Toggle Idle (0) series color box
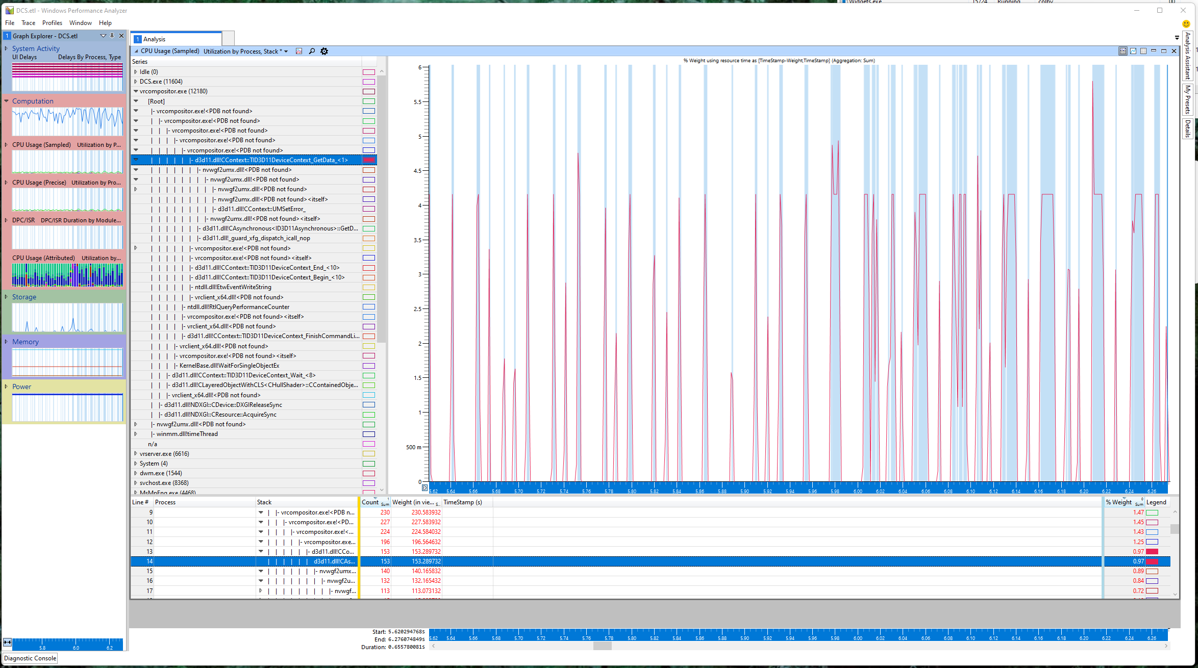1198x668 pixels. click(x=369, y=72)
